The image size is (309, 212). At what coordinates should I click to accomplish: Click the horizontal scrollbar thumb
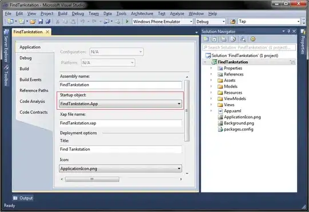coord(92,179)
